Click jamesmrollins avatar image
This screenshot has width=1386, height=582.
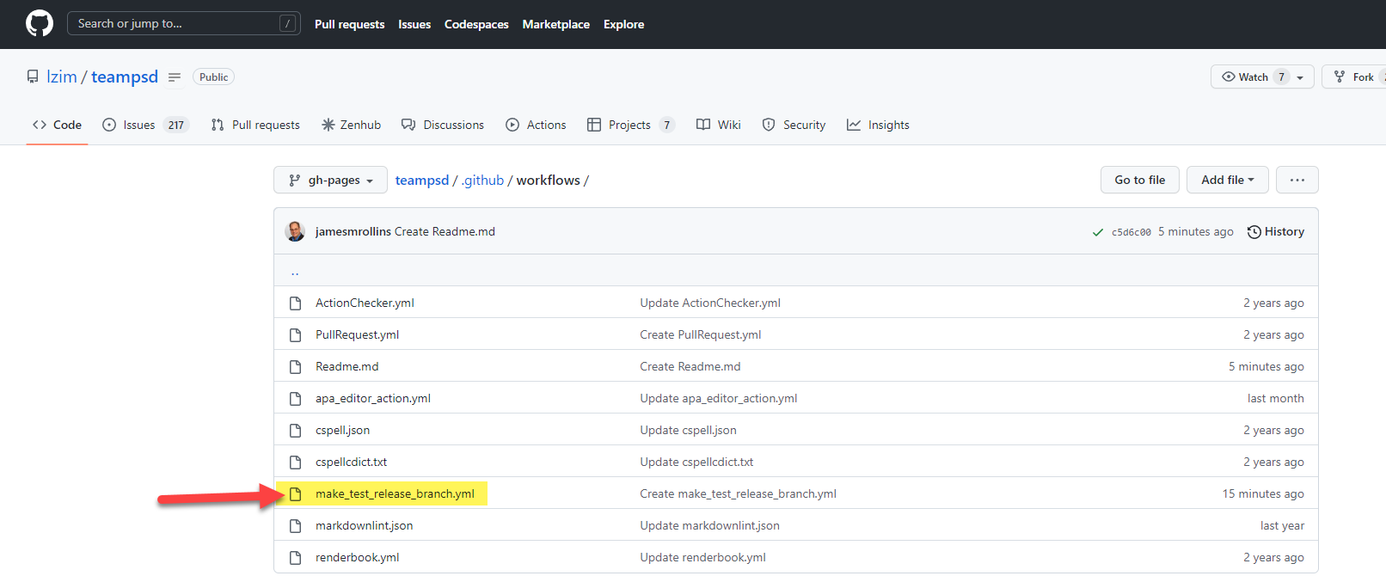[295, 231]
